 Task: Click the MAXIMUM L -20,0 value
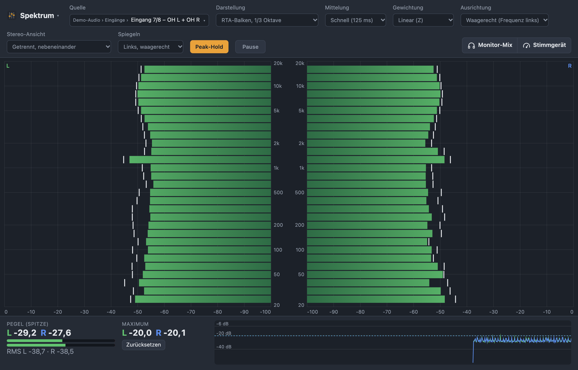tap(137, 333)
